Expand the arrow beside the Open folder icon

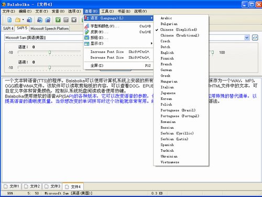click(23, 20)
